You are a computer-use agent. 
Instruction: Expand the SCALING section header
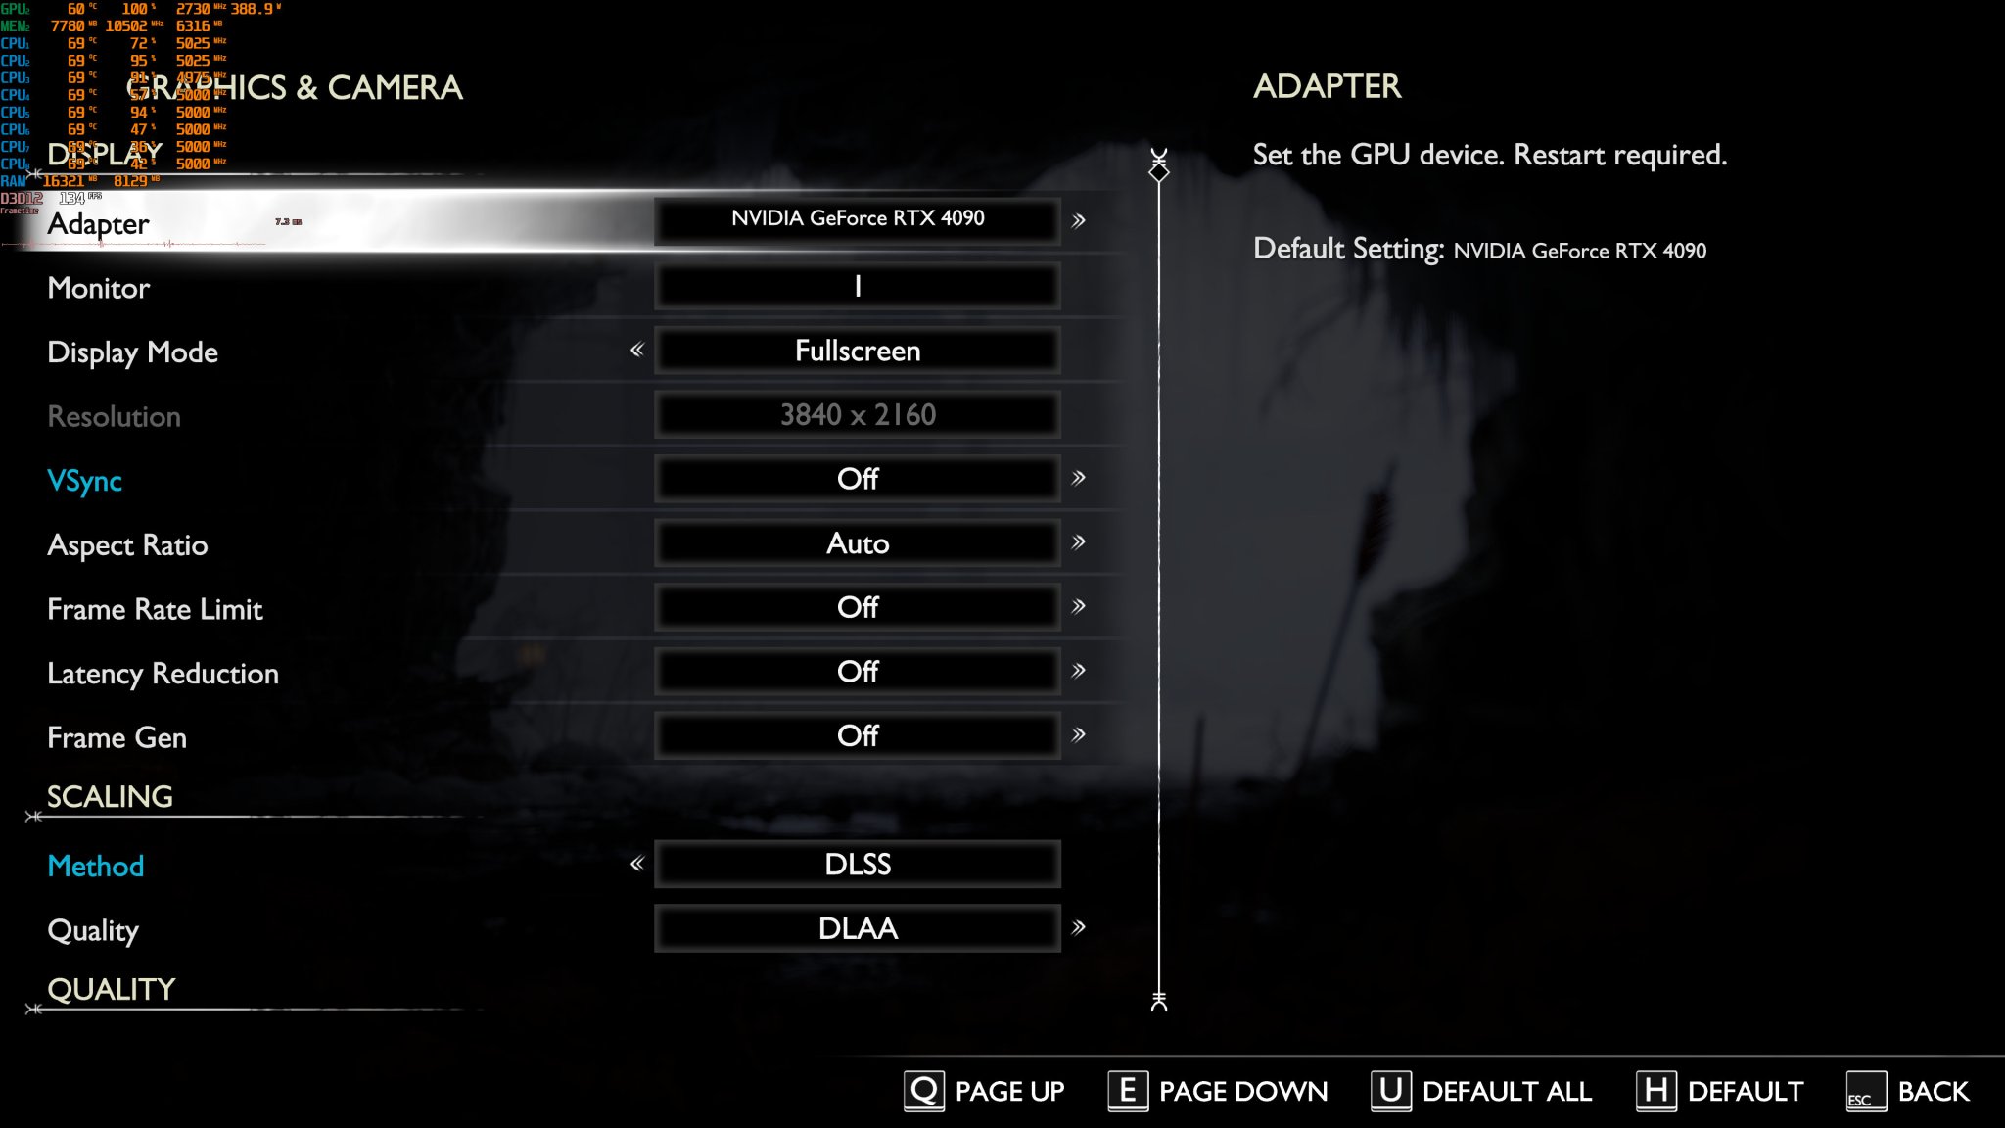[x=111, y=796]
